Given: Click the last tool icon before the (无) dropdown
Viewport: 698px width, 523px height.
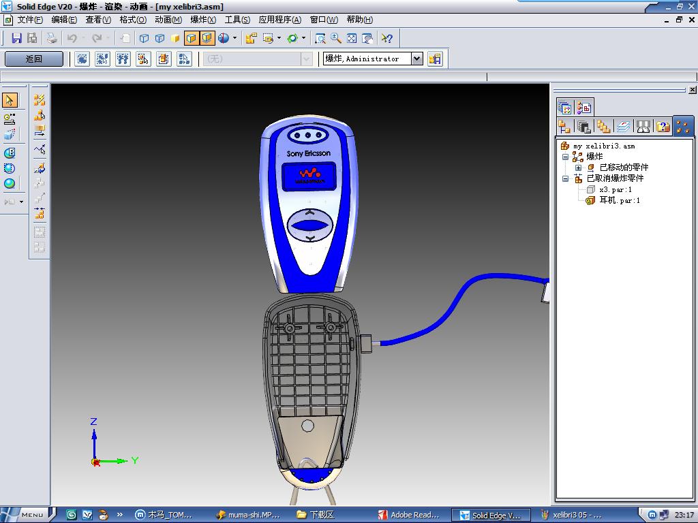Looking at the screenshot, I should [184, 59].
